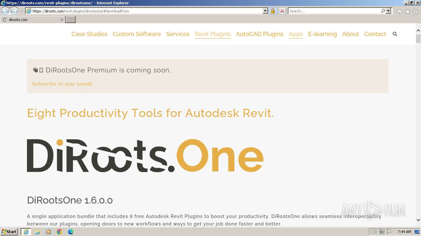Launch Edge from taskbar

71,232
